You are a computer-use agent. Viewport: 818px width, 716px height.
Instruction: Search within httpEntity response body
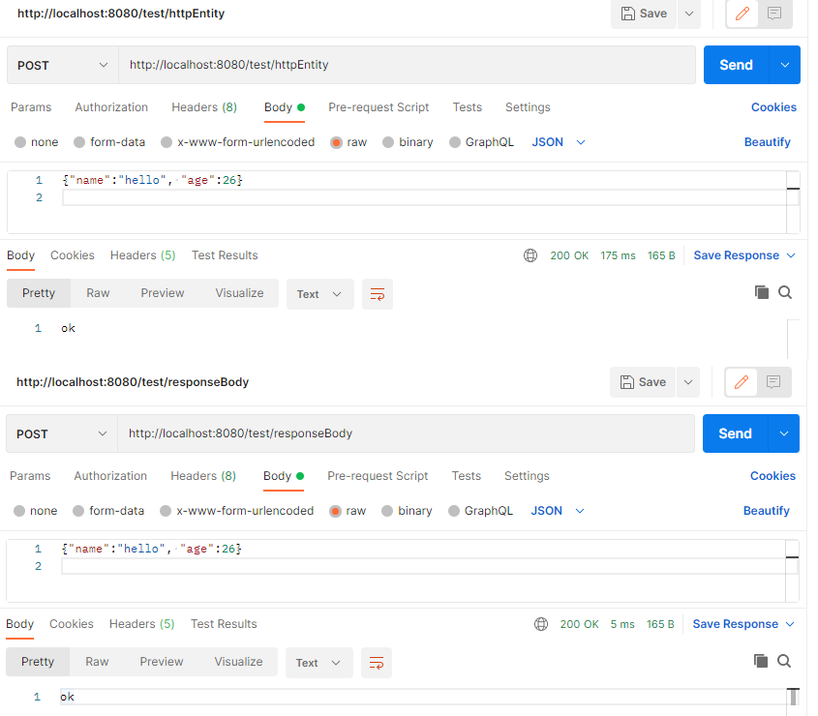point(785,292)
